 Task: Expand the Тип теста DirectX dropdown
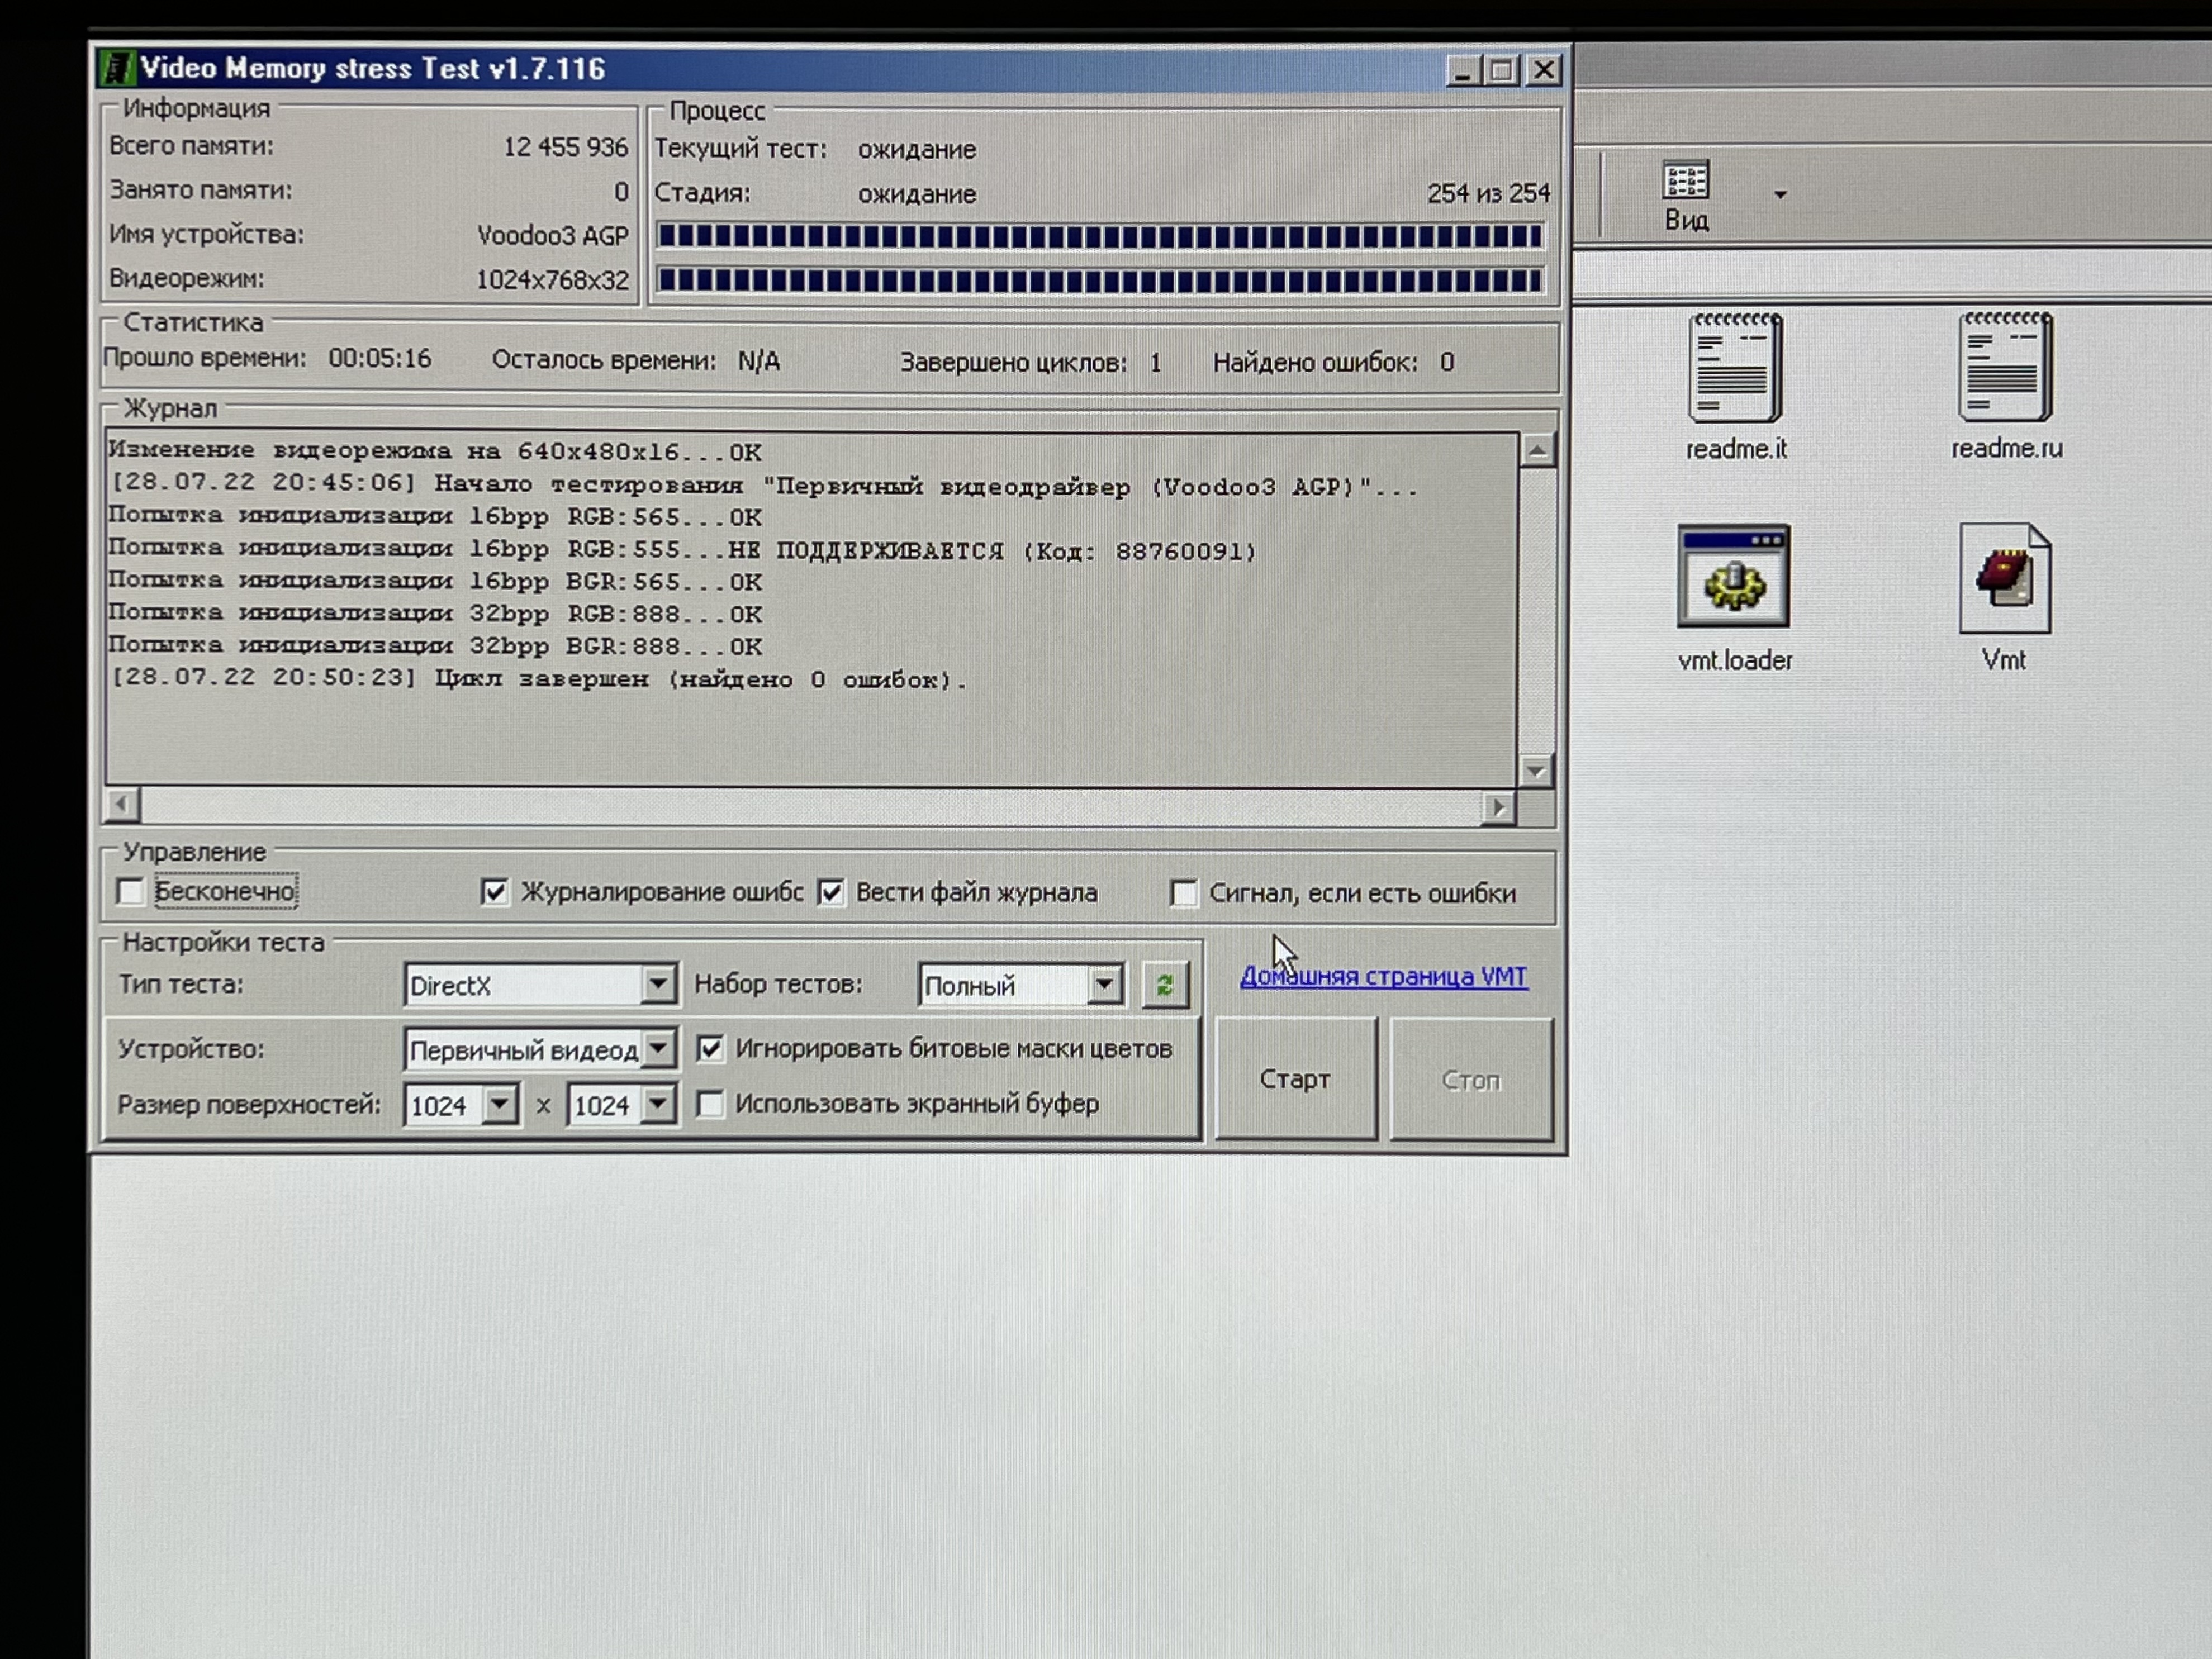coord(658,985)
